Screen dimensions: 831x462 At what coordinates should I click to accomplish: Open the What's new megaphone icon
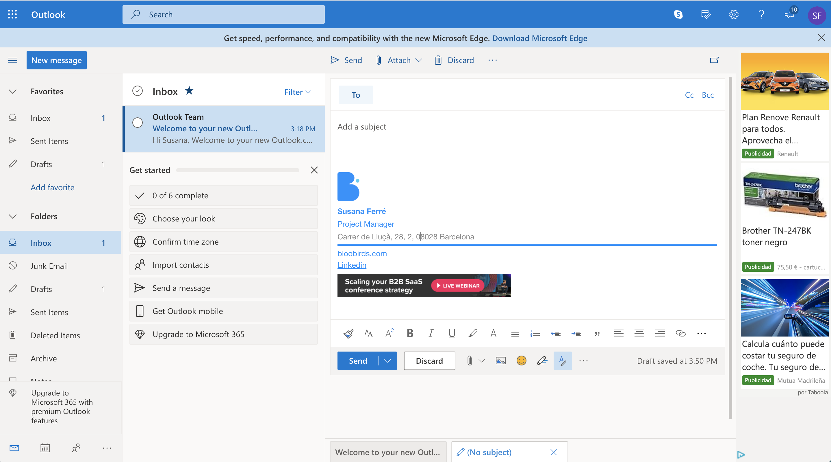(789, 14)
